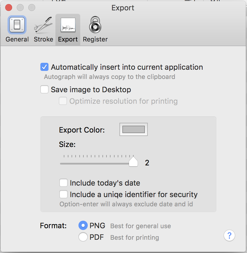Click the General tab label
247x253 pixels.
point(17,39)
